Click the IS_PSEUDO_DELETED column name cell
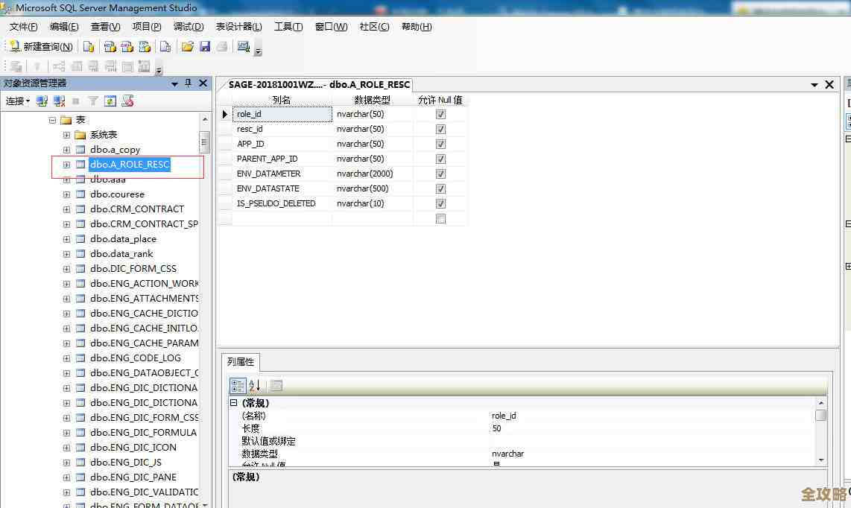Image resolution: width=851 pixels, height=508 pixels. 276,203
